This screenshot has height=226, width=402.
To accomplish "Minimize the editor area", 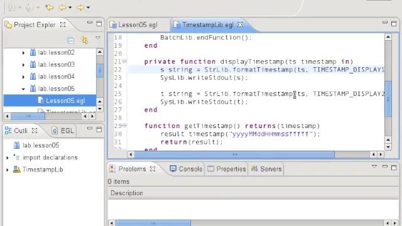I will 385,23.
